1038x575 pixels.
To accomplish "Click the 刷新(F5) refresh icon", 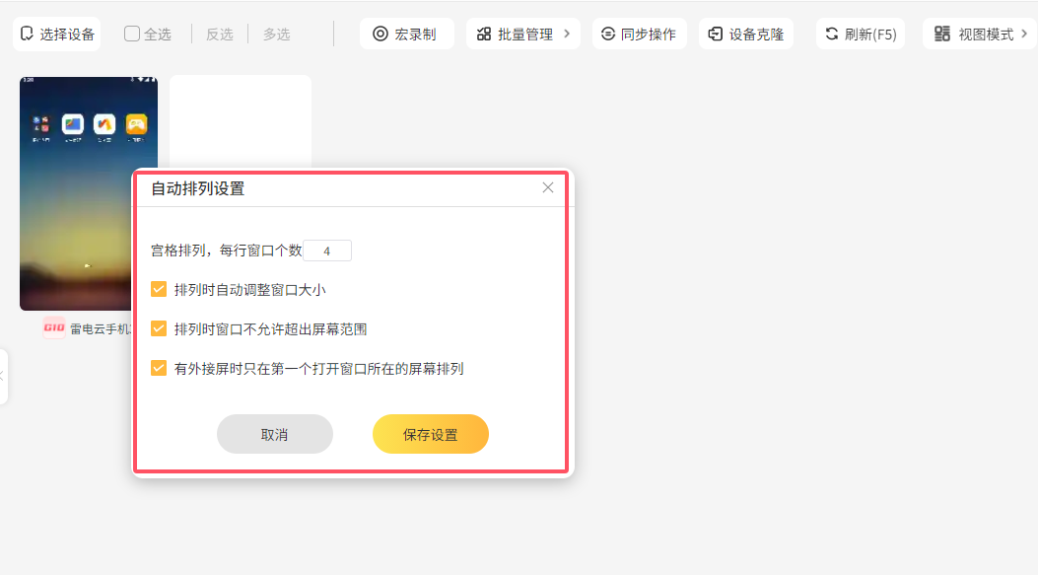I will pyautogui.click(x=832, y=34).
